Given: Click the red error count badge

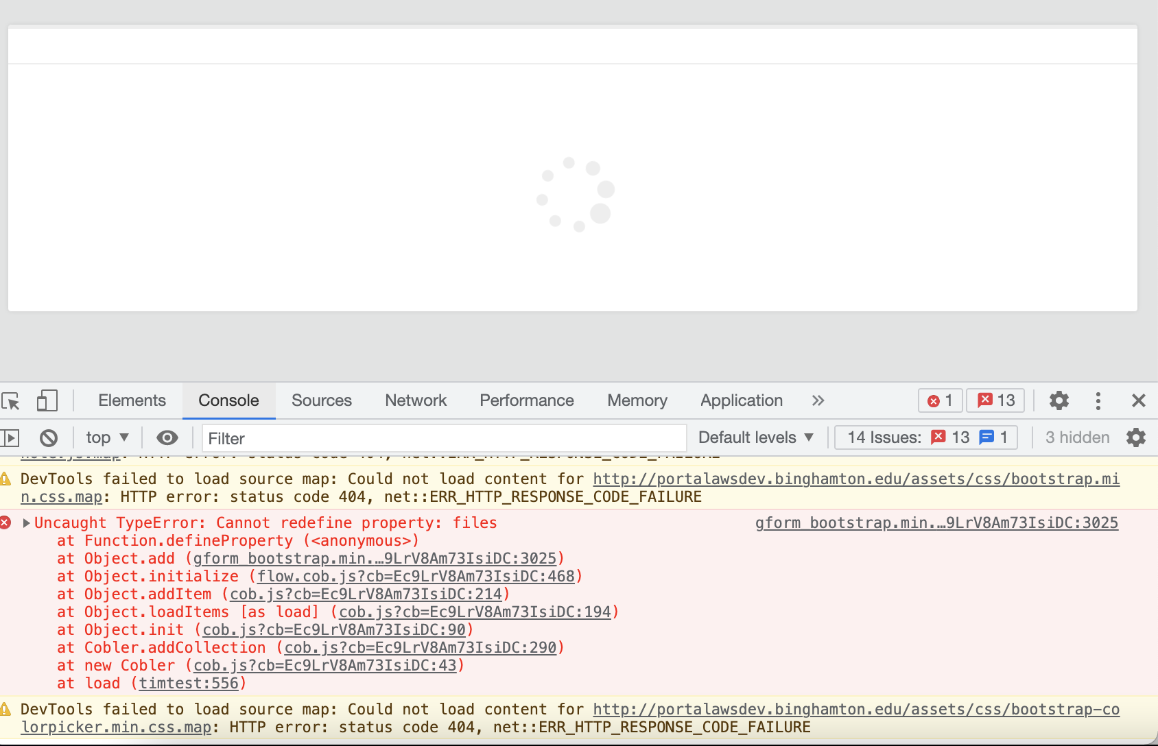Looking at the screenshot, I should 939,400.
